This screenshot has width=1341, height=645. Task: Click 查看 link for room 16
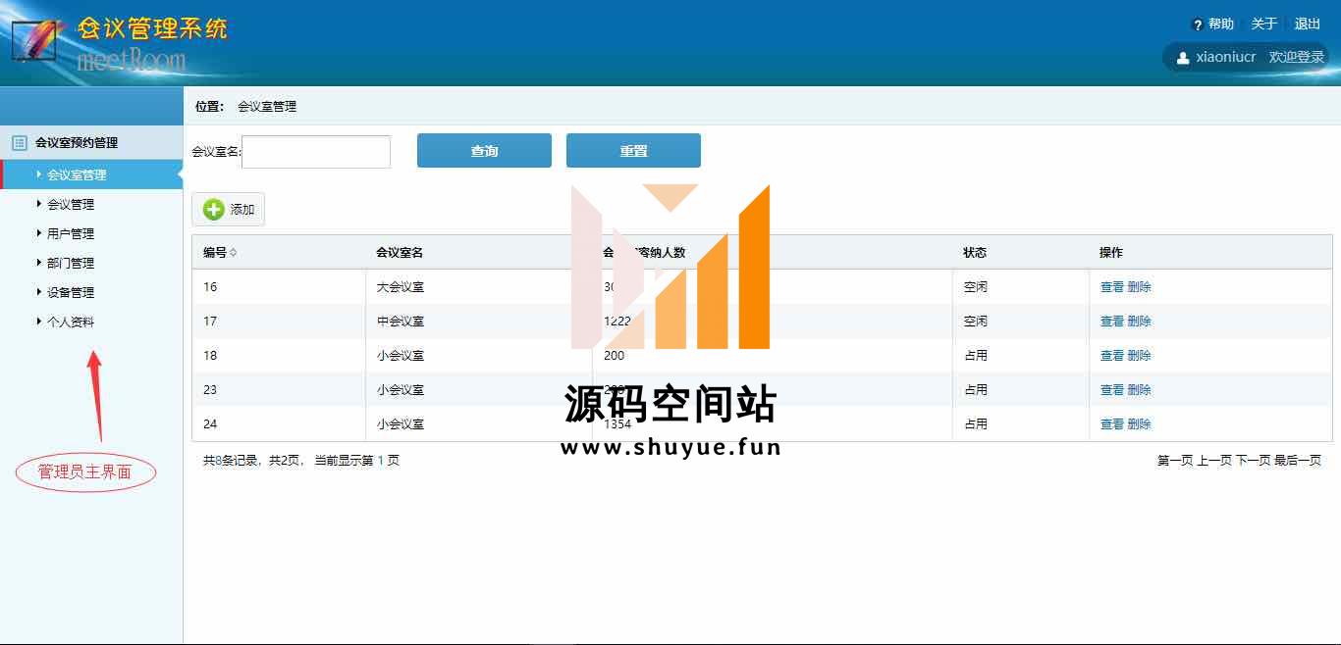[1111, 287]
